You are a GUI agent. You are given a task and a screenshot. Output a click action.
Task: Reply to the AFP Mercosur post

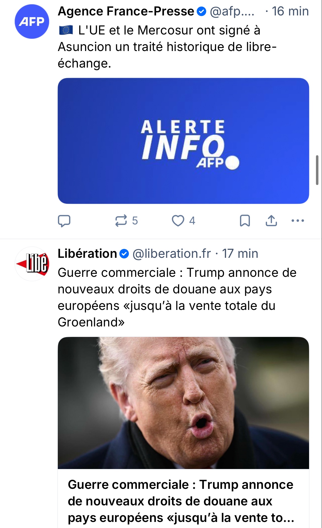click(64, 221)
